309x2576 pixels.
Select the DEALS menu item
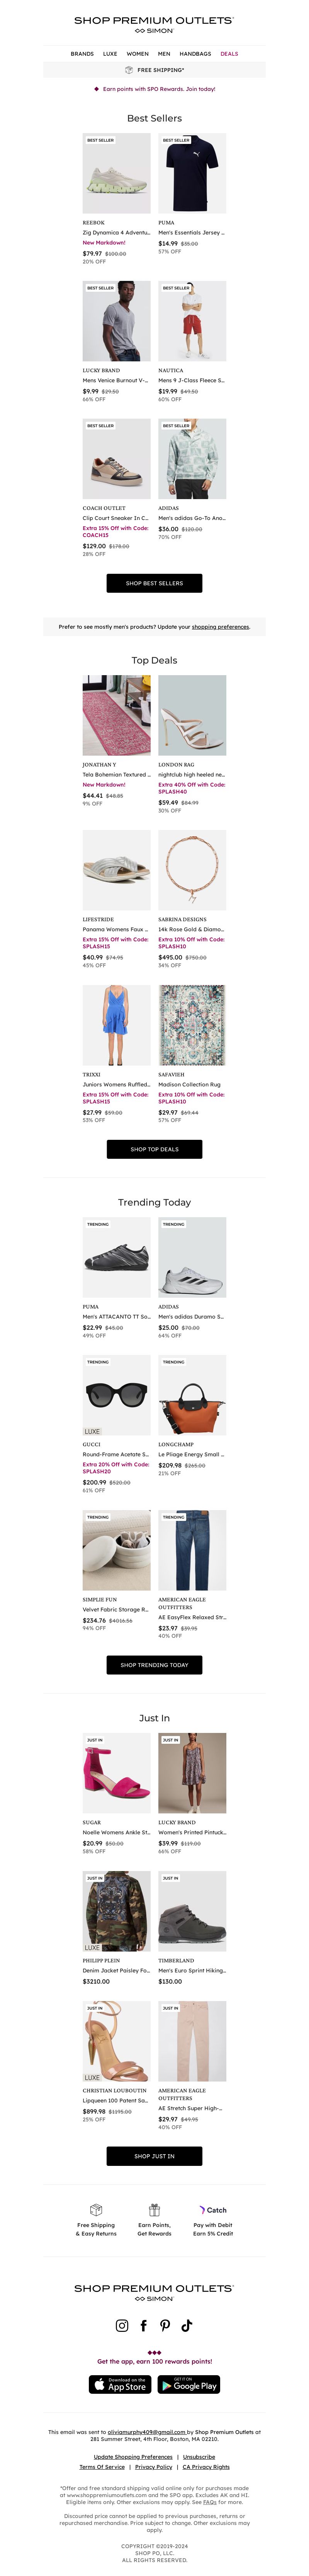(x=229, y=54)
